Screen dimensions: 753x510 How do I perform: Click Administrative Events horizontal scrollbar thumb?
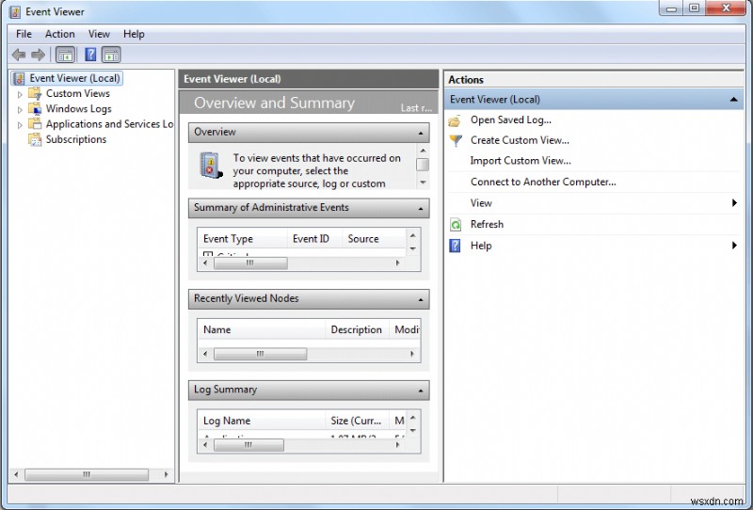tap(250, 263)
